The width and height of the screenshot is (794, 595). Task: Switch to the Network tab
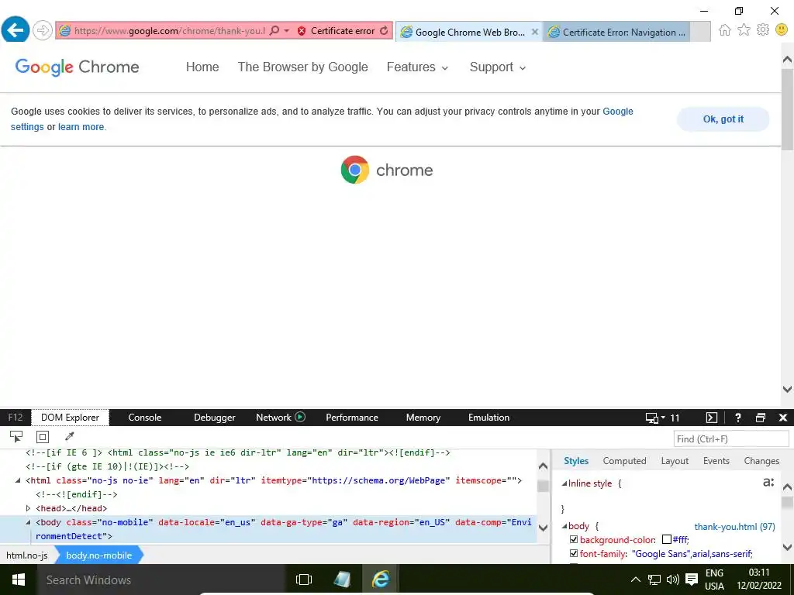274,418
